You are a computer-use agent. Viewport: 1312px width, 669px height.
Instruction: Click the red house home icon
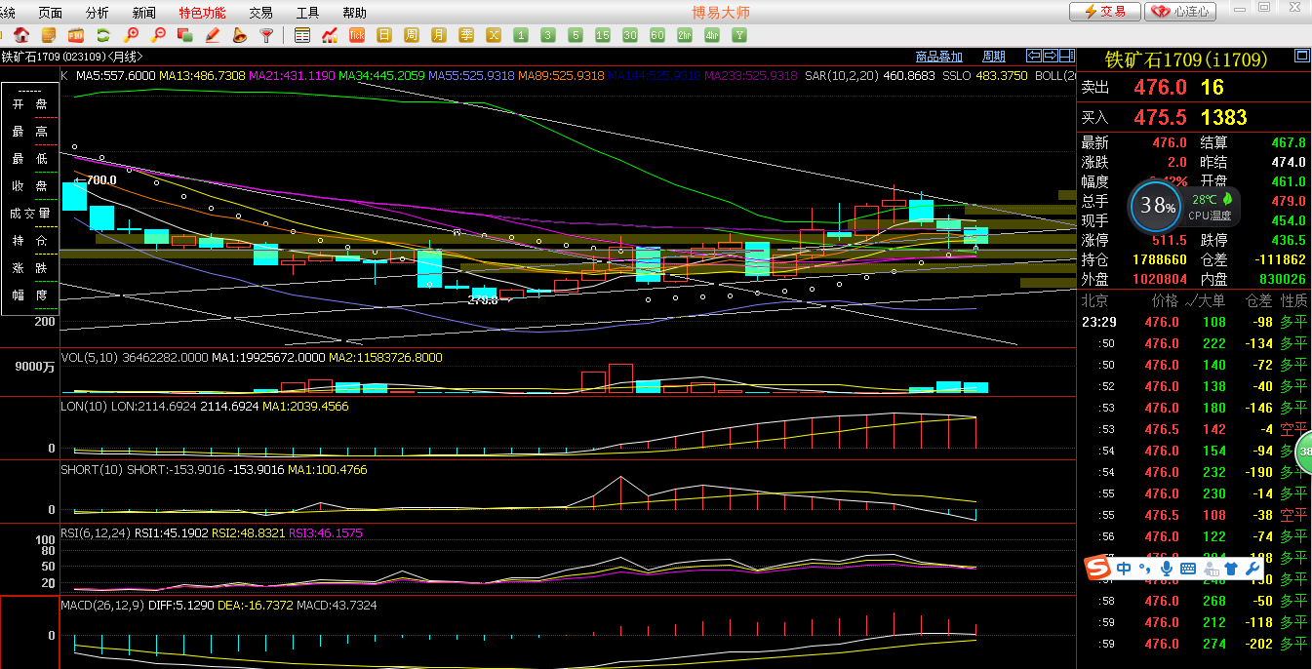pos(21,35)
